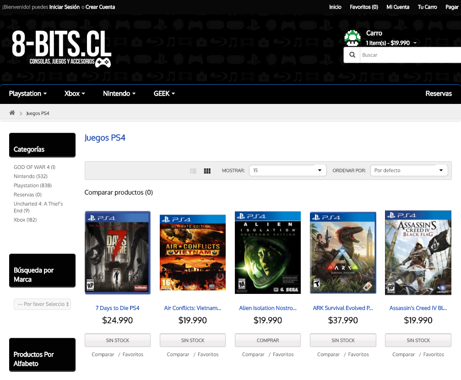Click the green mushroom cart icon
461x380 pixels.
353,38
